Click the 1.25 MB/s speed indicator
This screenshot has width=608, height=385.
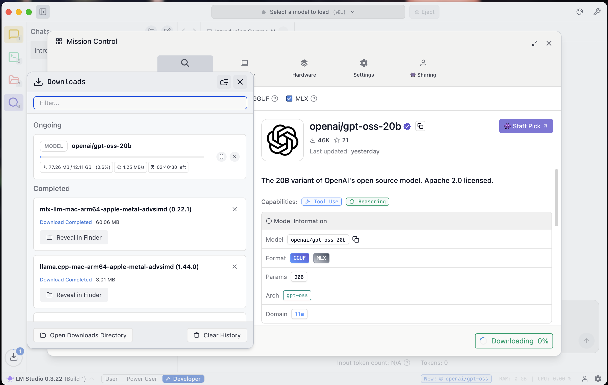[130, 167]
